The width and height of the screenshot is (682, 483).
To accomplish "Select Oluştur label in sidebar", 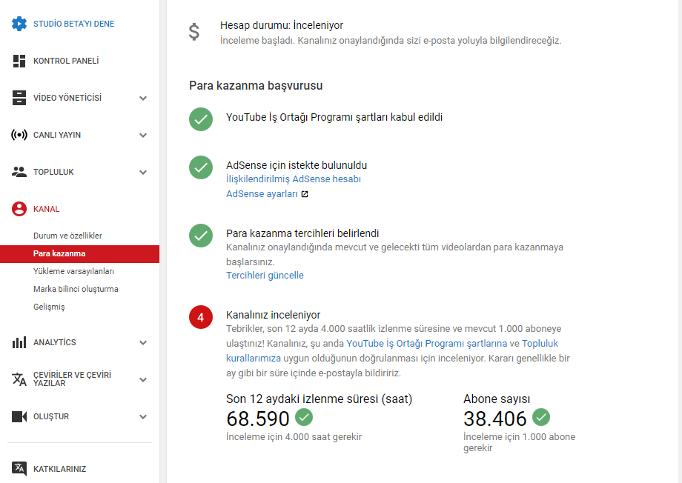I will tap(51, 416).
